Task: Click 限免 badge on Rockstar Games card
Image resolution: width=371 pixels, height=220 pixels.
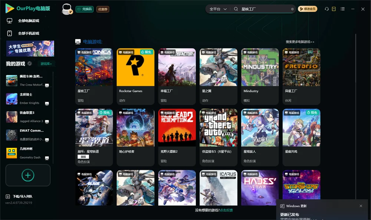Action: [x=147, y=52]
